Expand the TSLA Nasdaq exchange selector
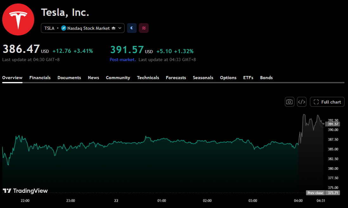Viewport: 348px width, 208px height. (82, 28)
